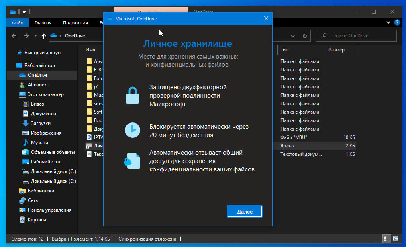The height and width of the screenshot is (247, 406).
Task: Open the Файл ribbon tab
Action: (17, 23)
